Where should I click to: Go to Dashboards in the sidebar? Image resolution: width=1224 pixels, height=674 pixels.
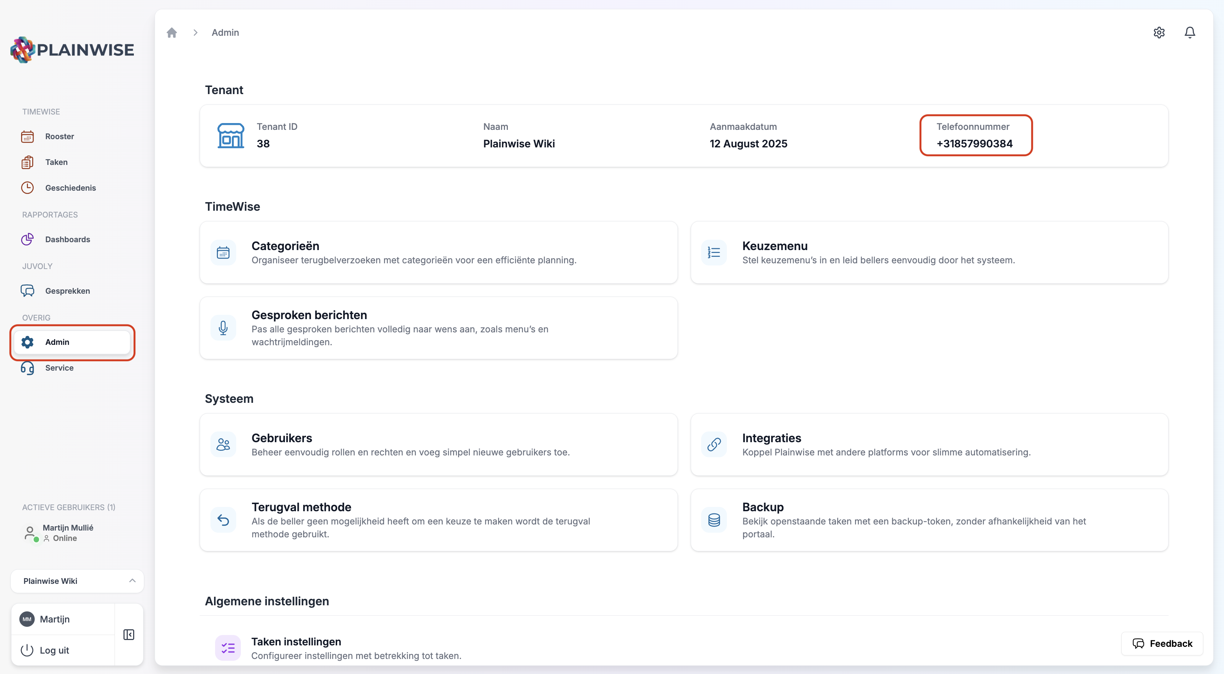[x=68, y=239]
